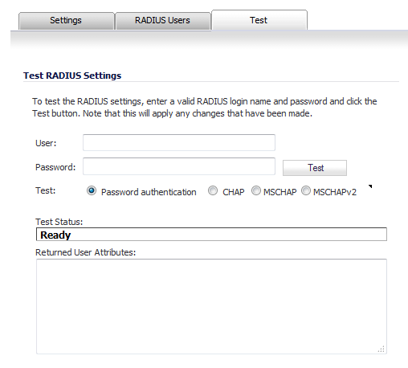408x368 pixels.
Task: Click the Test Status box showing Ready
Action: (211, 235)
